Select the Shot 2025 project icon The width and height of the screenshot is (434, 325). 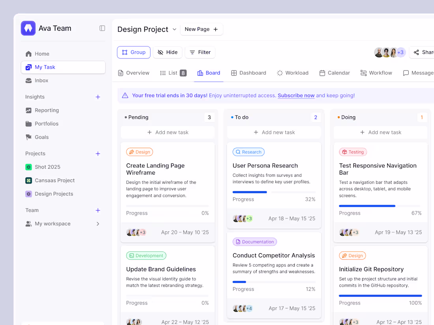pos(28,167)
